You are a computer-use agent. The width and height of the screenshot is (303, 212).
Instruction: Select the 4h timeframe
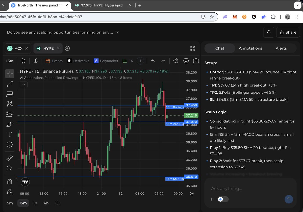click(46, 203)
